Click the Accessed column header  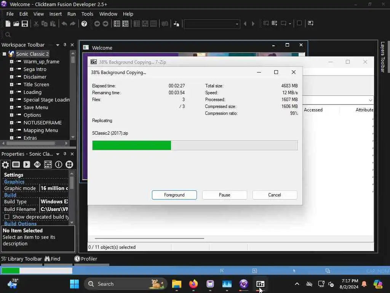[x=313, y=110]
